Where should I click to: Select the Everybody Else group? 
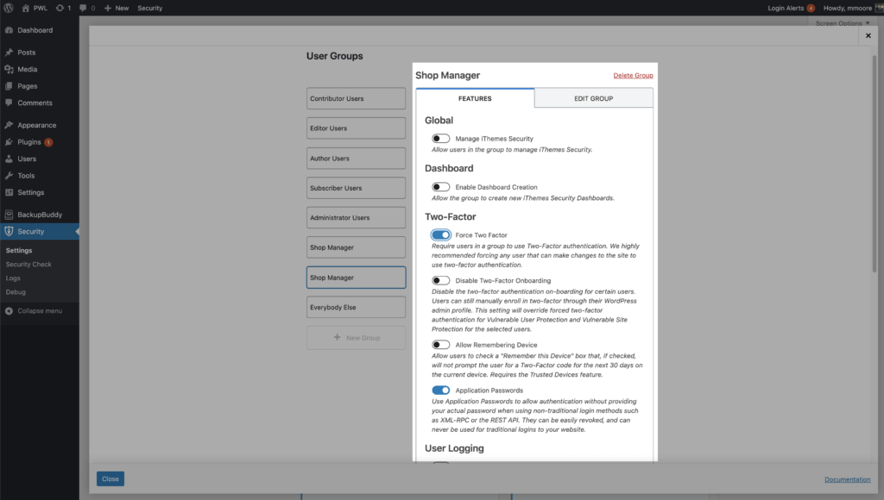[x=357, y=308]
